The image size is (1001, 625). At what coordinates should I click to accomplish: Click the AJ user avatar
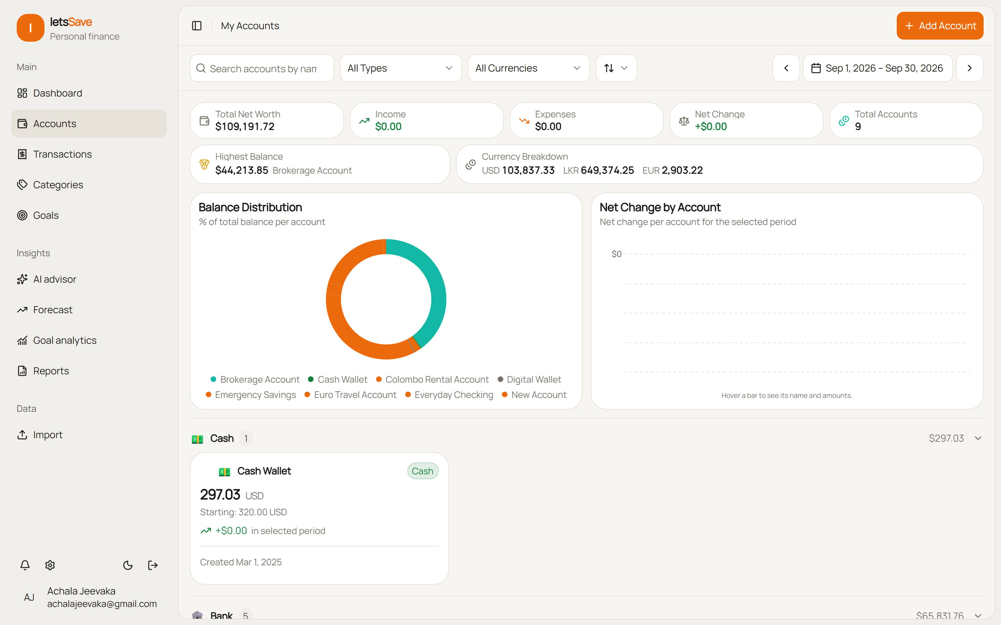(x=29, y=597)
